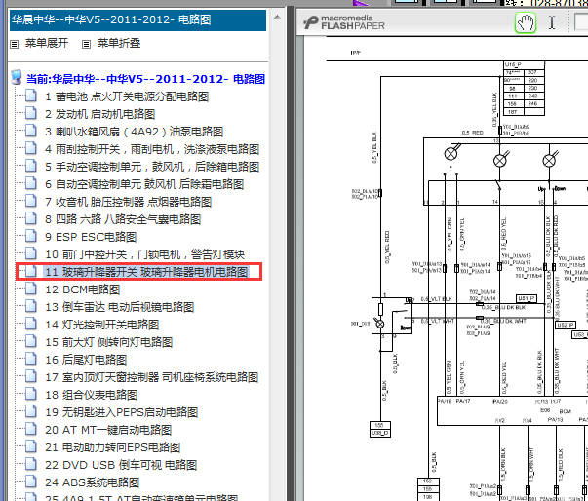Click document icon for 1 蓄电池 点火开关
This screenshot has height=501, width=588.
tap(31, 96)
